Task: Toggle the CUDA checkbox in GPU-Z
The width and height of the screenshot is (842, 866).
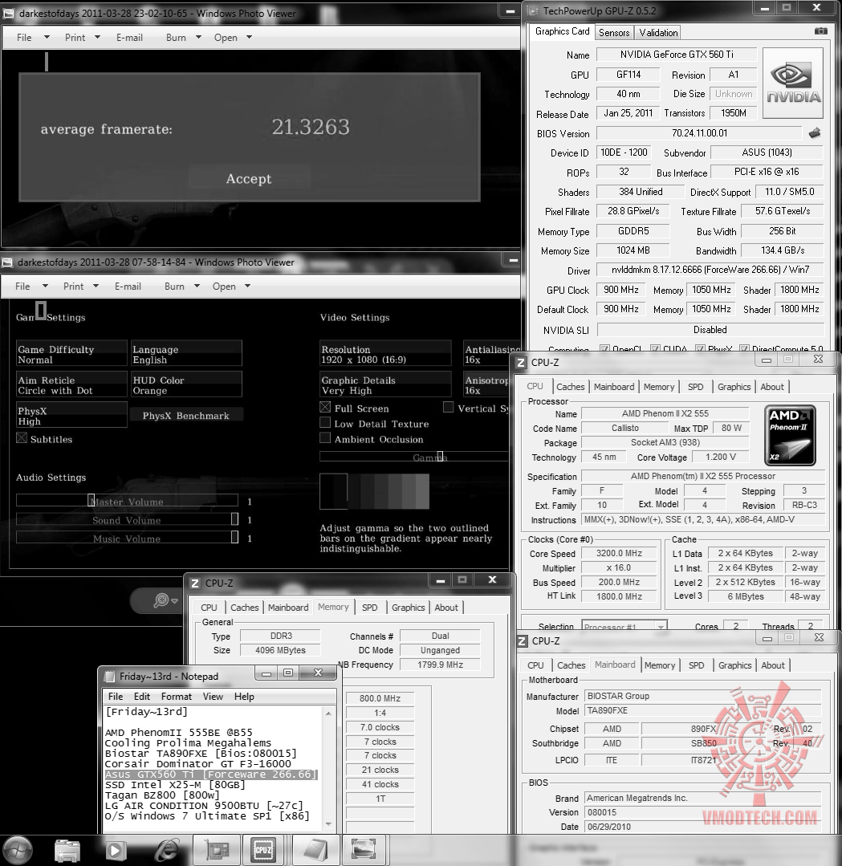Action: [655, 349]
